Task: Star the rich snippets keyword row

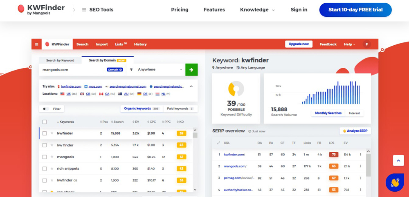Action: pyautogui.click(x=52, y=168)
